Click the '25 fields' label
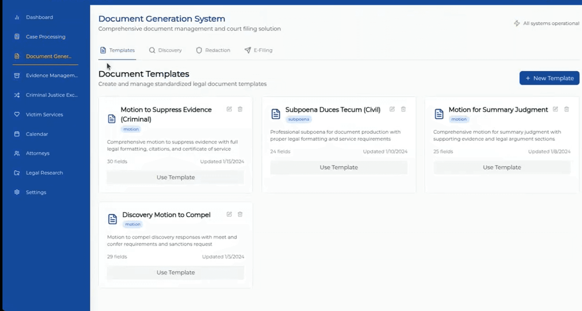The height and width of the screenshot is (311, 582). coord(443,151)
